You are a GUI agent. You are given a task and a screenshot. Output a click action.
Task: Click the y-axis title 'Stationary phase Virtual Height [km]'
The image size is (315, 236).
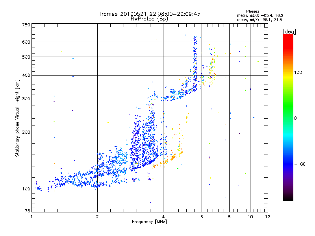17,118
